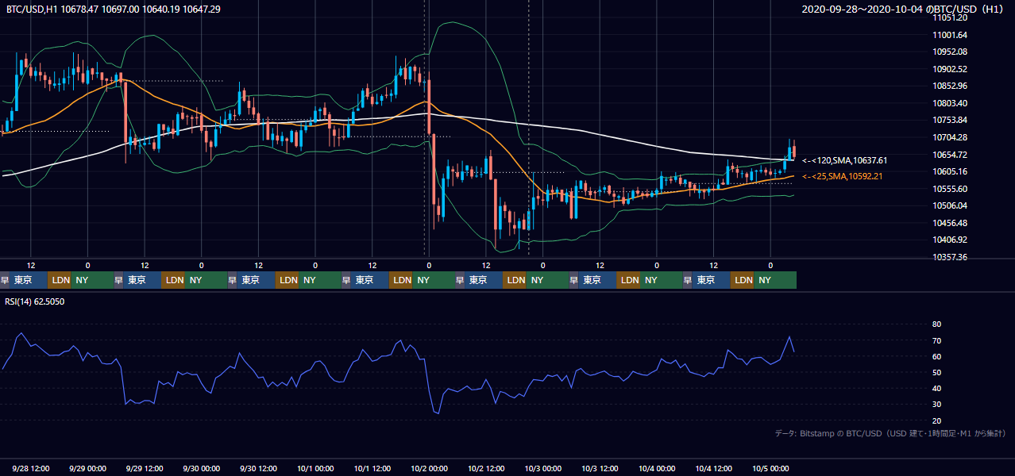Image resolution: width=1015 pixels, height=476 pixels.
Task: Select the RSI(14) 62.5050 indicator label
Action: click(x=36, y=301)
